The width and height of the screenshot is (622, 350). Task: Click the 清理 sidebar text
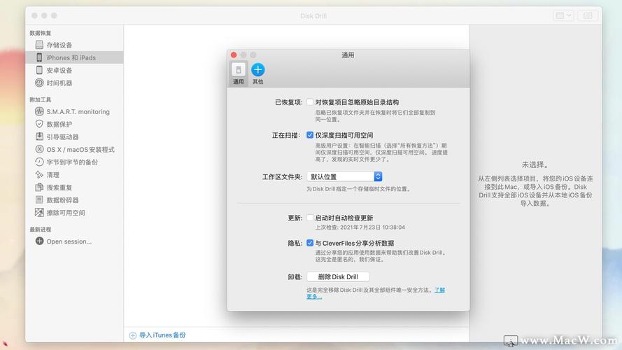coord(52,175)
